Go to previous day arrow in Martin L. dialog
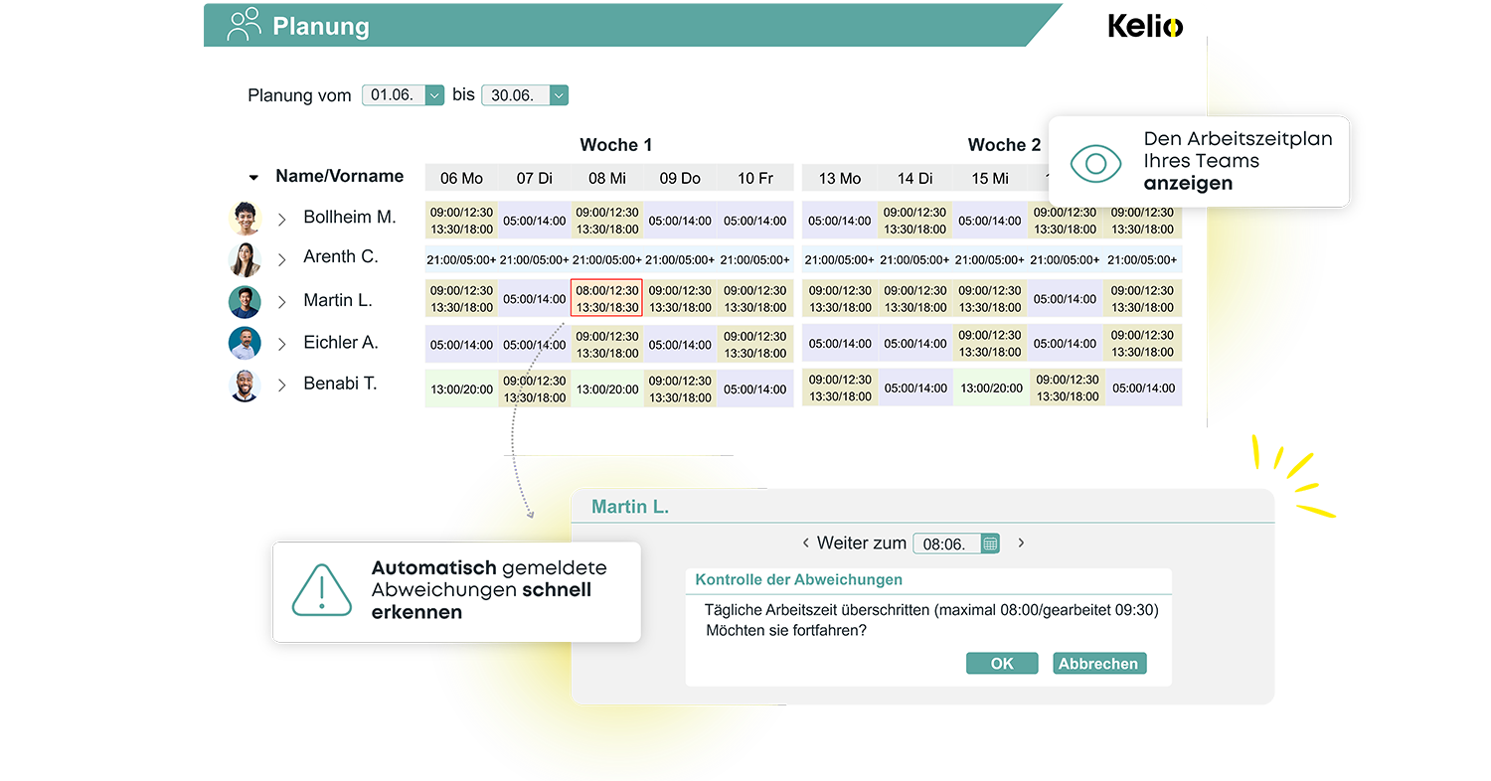The height and width of the screenshot is (781, 1491). (x=805, y=544)
